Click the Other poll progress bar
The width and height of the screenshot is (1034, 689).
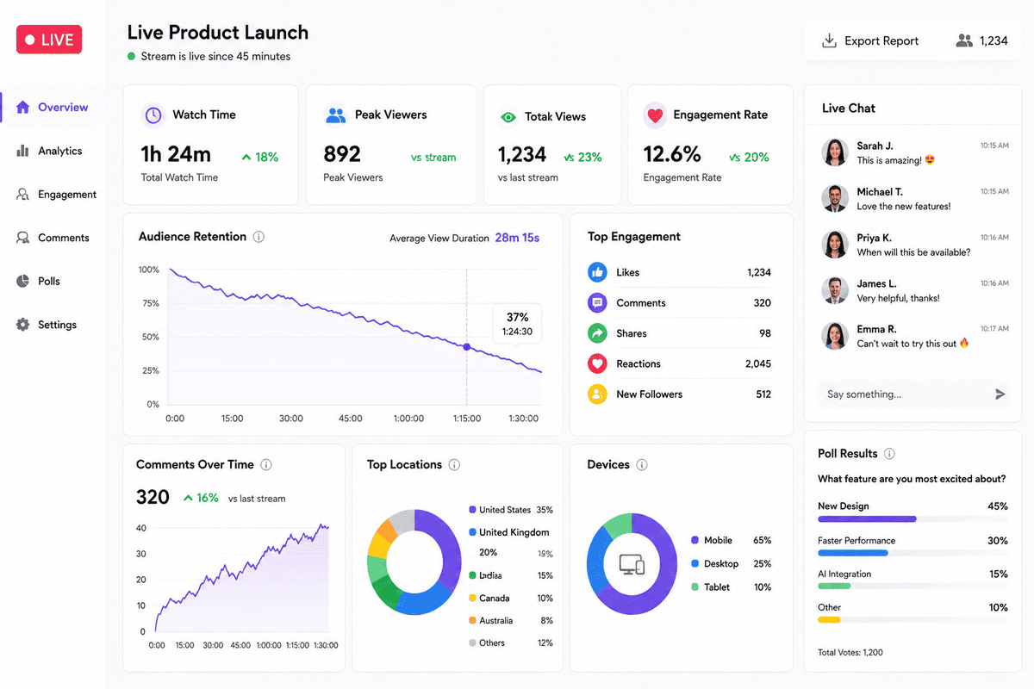click(913, 619)
